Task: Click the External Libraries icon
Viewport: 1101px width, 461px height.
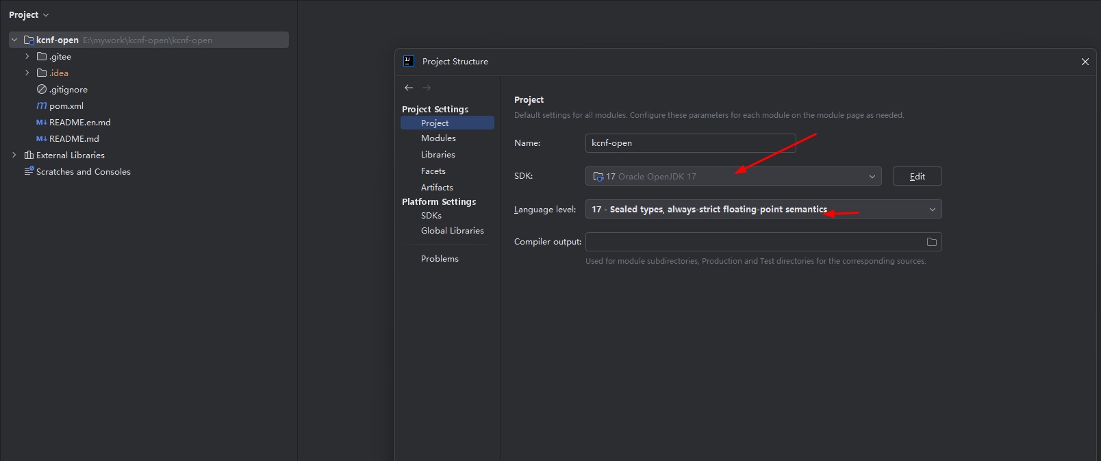Action: pos(29,155)
